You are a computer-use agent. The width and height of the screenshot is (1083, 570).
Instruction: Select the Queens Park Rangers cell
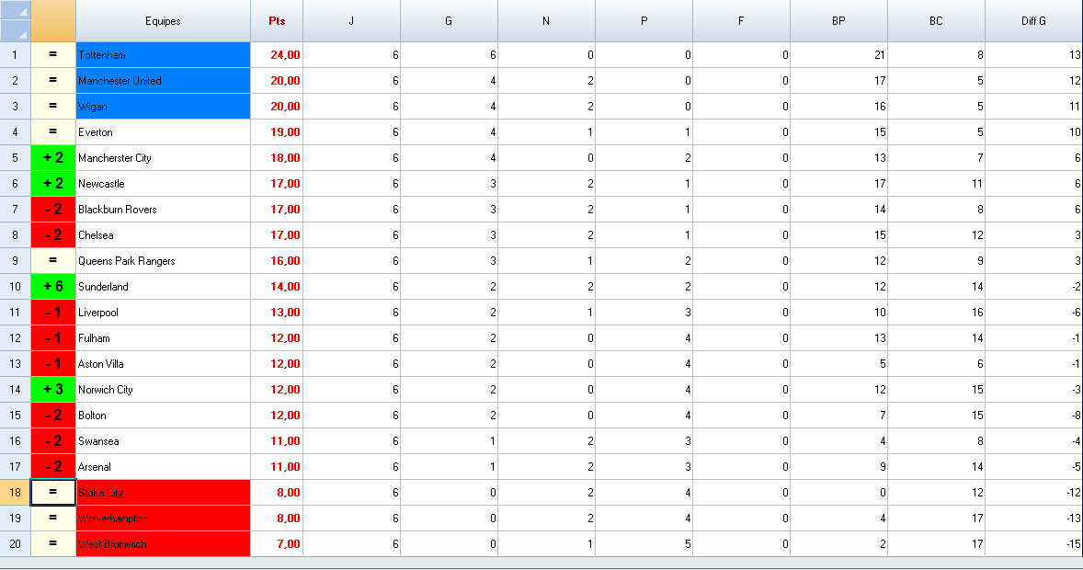[x=163, y=260]
